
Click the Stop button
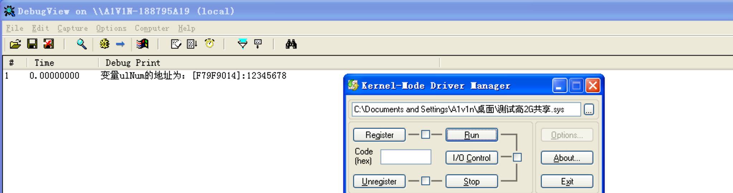[x=471, y=181]
